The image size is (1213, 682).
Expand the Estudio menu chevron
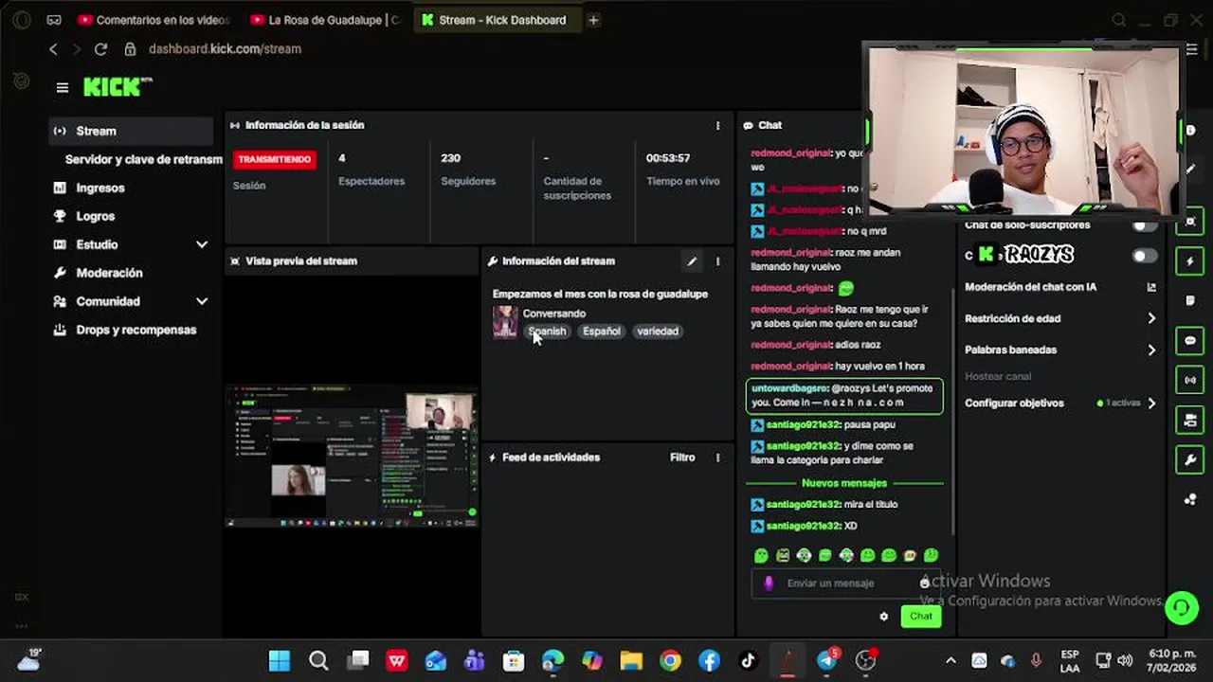click(x=202, y=244)
